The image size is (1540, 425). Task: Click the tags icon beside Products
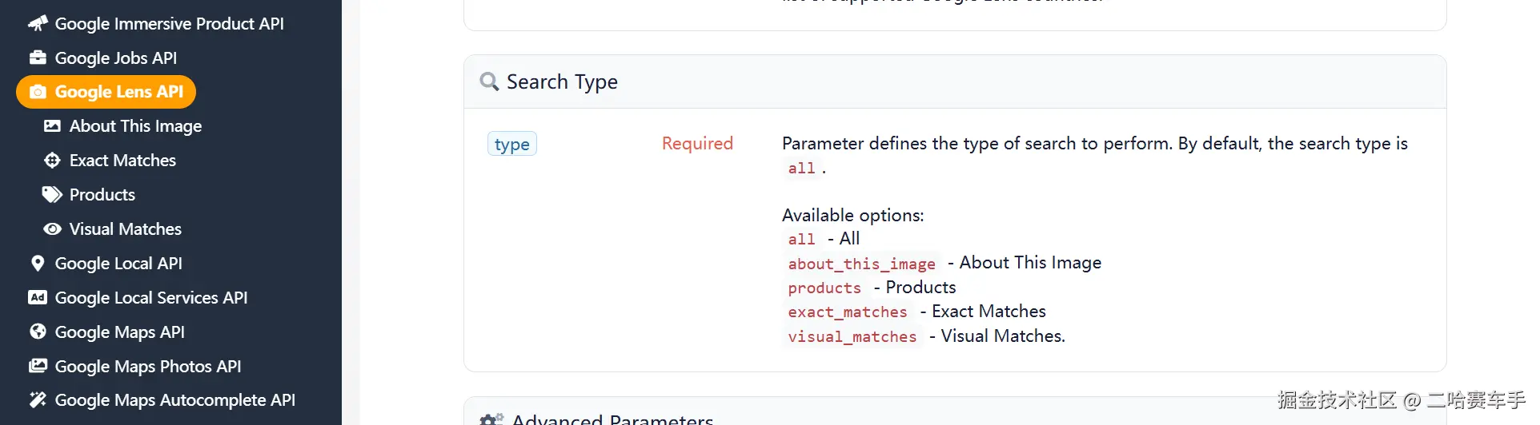click(52, 195)
